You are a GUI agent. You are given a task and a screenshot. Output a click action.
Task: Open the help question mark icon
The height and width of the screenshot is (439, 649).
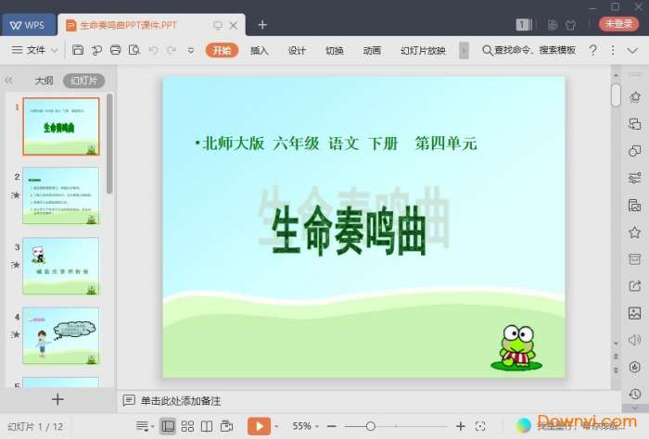(x=592, y=50)
